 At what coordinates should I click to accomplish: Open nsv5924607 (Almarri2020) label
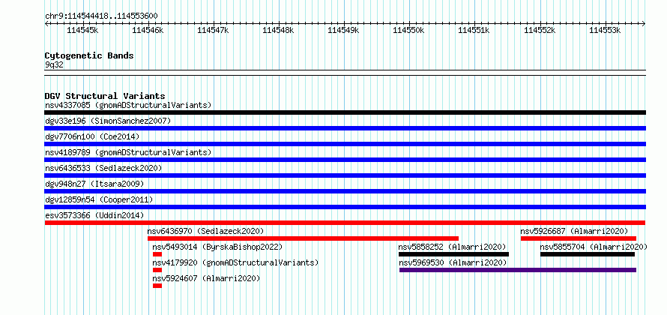[x=206, y=278]
